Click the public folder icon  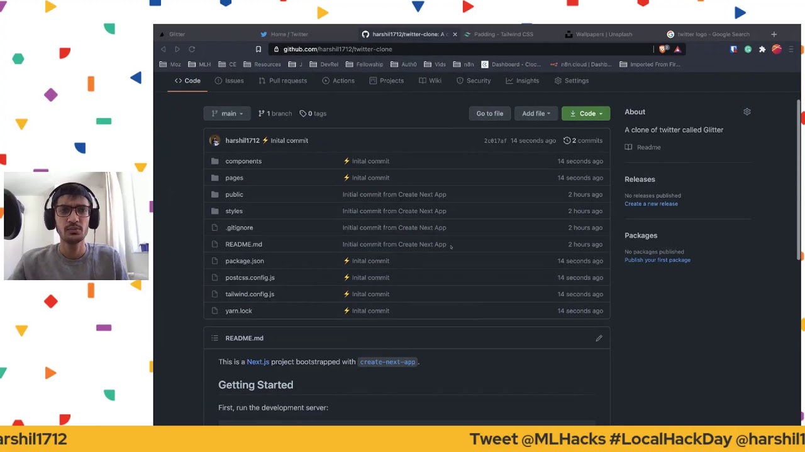(x=214, y=195)
